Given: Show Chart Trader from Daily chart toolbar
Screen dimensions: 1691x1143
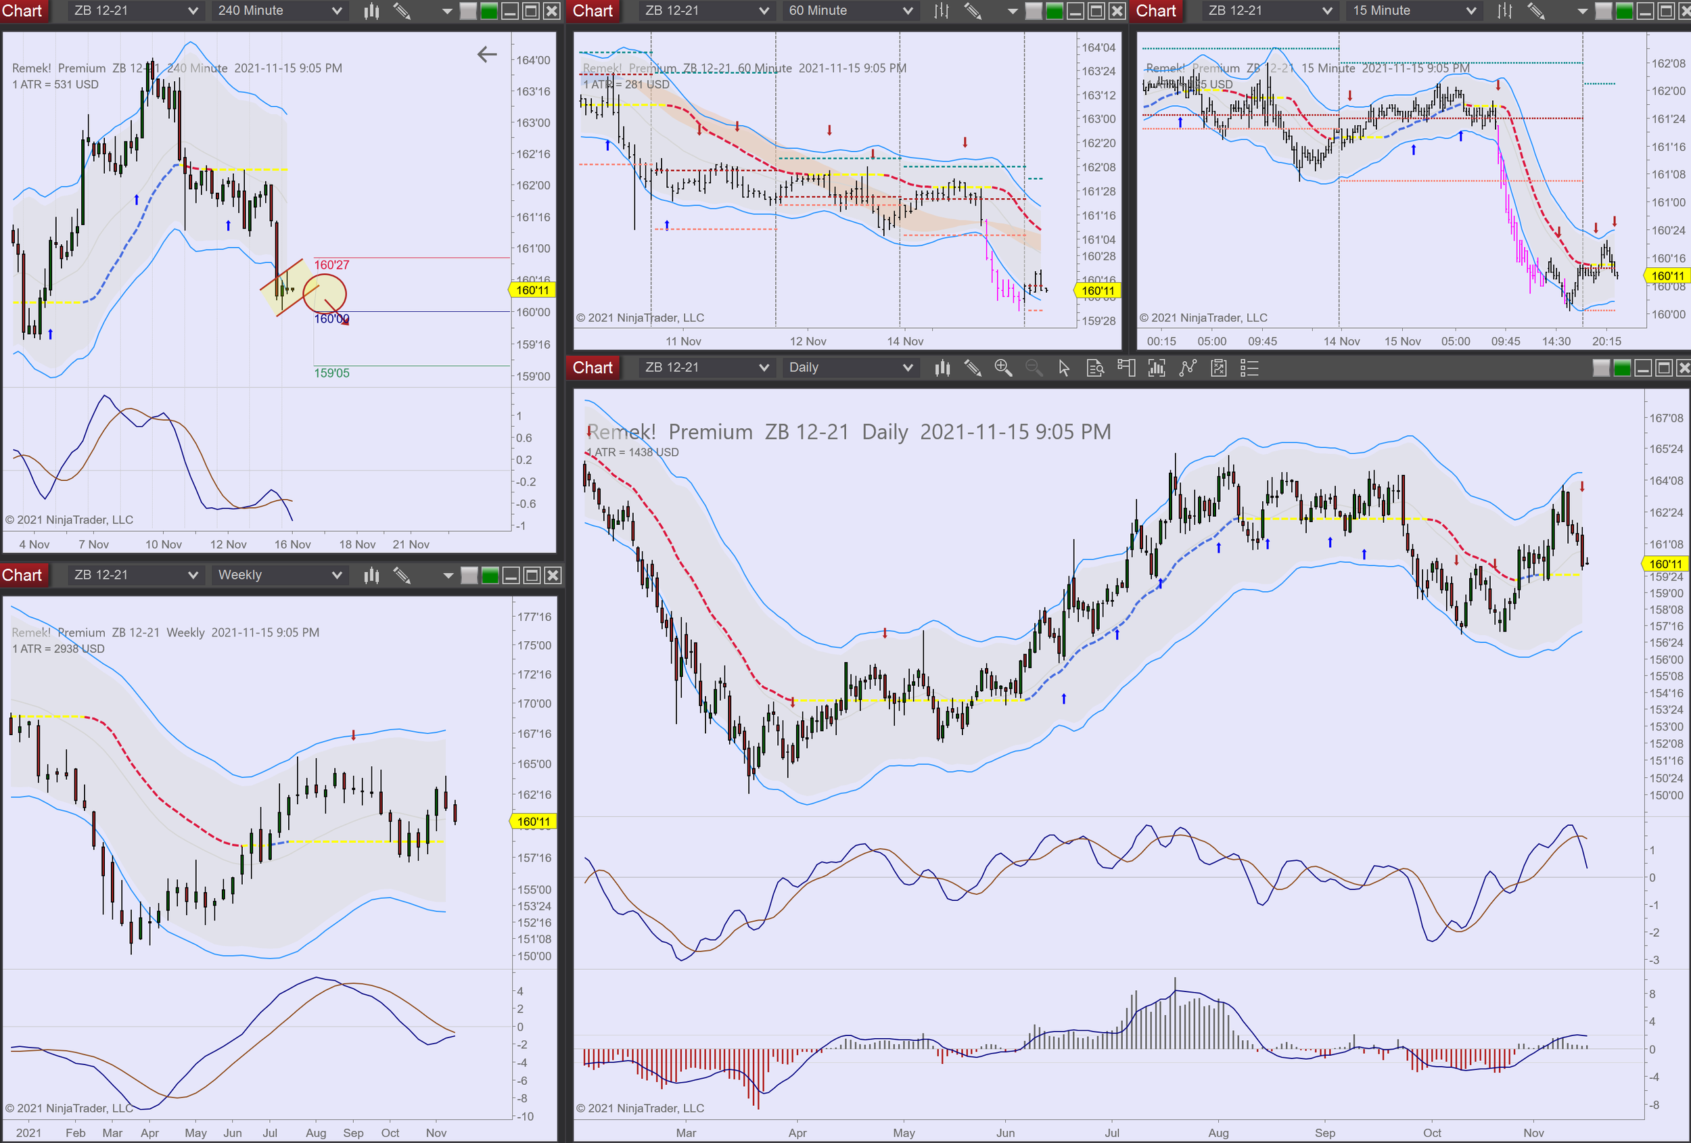Looking at the screenshot, I should [x=1126, y=368].
